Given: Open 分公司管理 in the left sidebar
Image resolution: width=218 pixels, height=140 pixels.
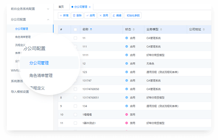Looking at the screenshot, I should point(21,29).
